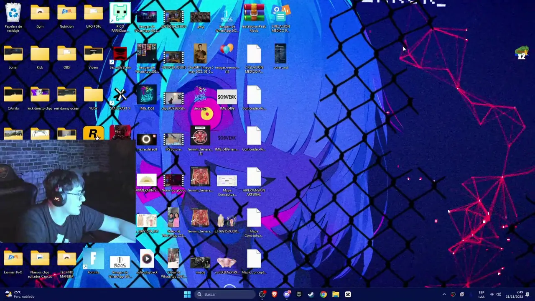Open the Rockstar Games launcher icon
The image size is (535, 301).
pyautogui.click(x=93, y=133)
